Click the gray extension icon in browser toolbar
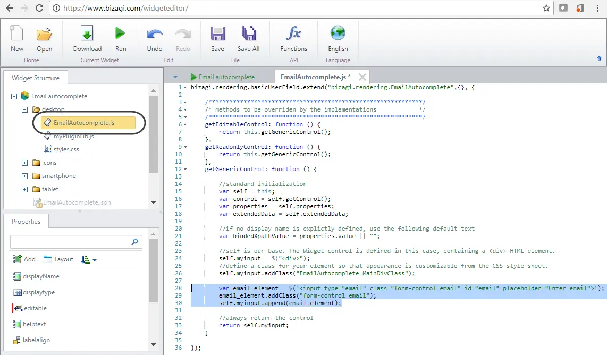This screenshot has height=355, width=607. click(x=563, y=8)
